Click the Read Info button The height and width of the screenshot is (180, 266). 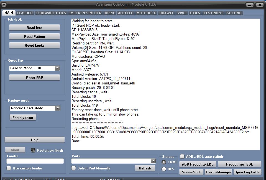34,27
